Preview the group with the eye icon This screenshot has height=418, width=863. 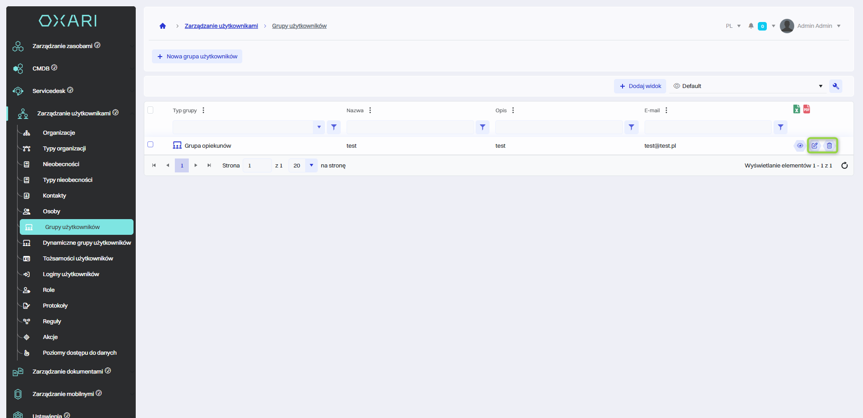[x=800, y=145]
